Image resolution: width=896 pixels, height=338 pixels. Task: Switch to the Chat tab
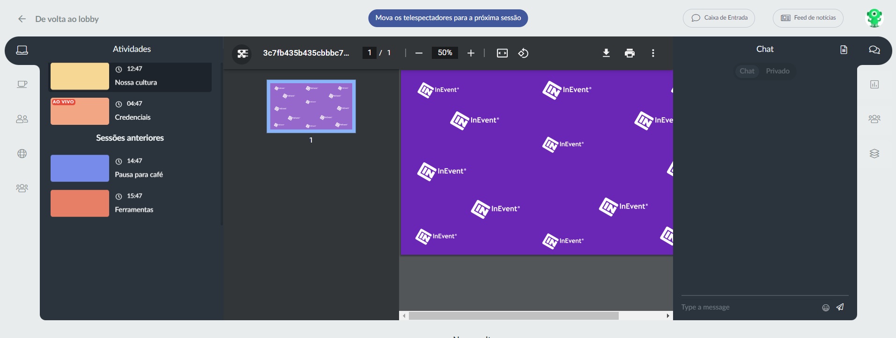pyautogui.click(x=747, y=71)
